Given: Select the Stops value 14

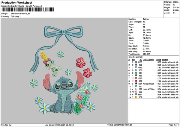Looking at the screenshot, I should [144, 25].
